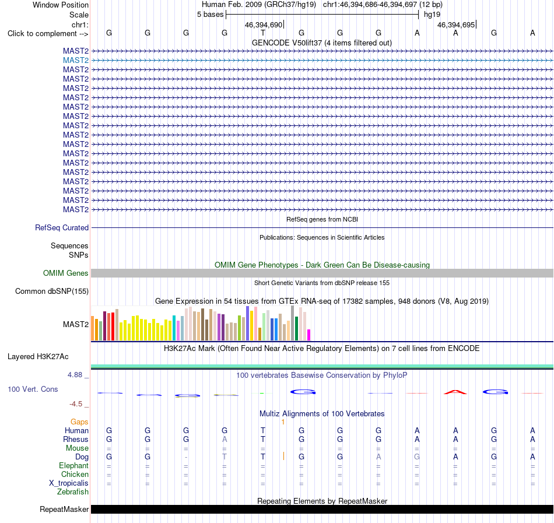Click the '5 bases' scale label
This screenshot has height=523, width=554.
tap(210, 15)
